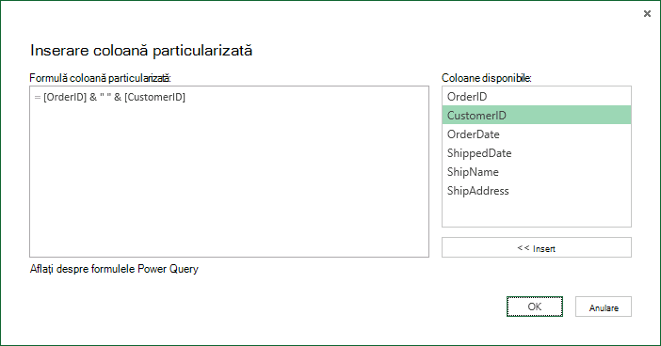
Task: Close the Inserare coloană particularizată dialog
Action: point(647,14)
